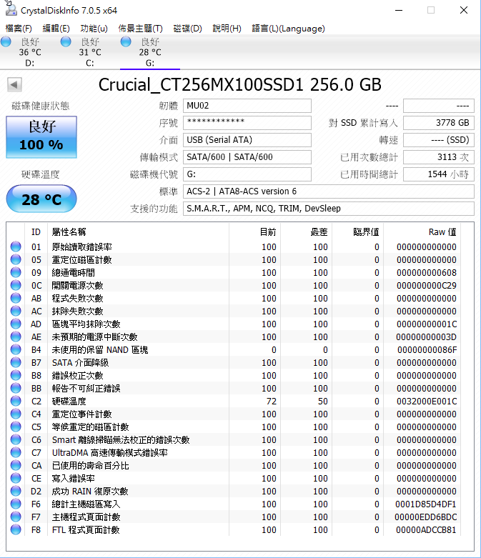Click the 轉速 field showing ---- (SSD)

point(439,140)
